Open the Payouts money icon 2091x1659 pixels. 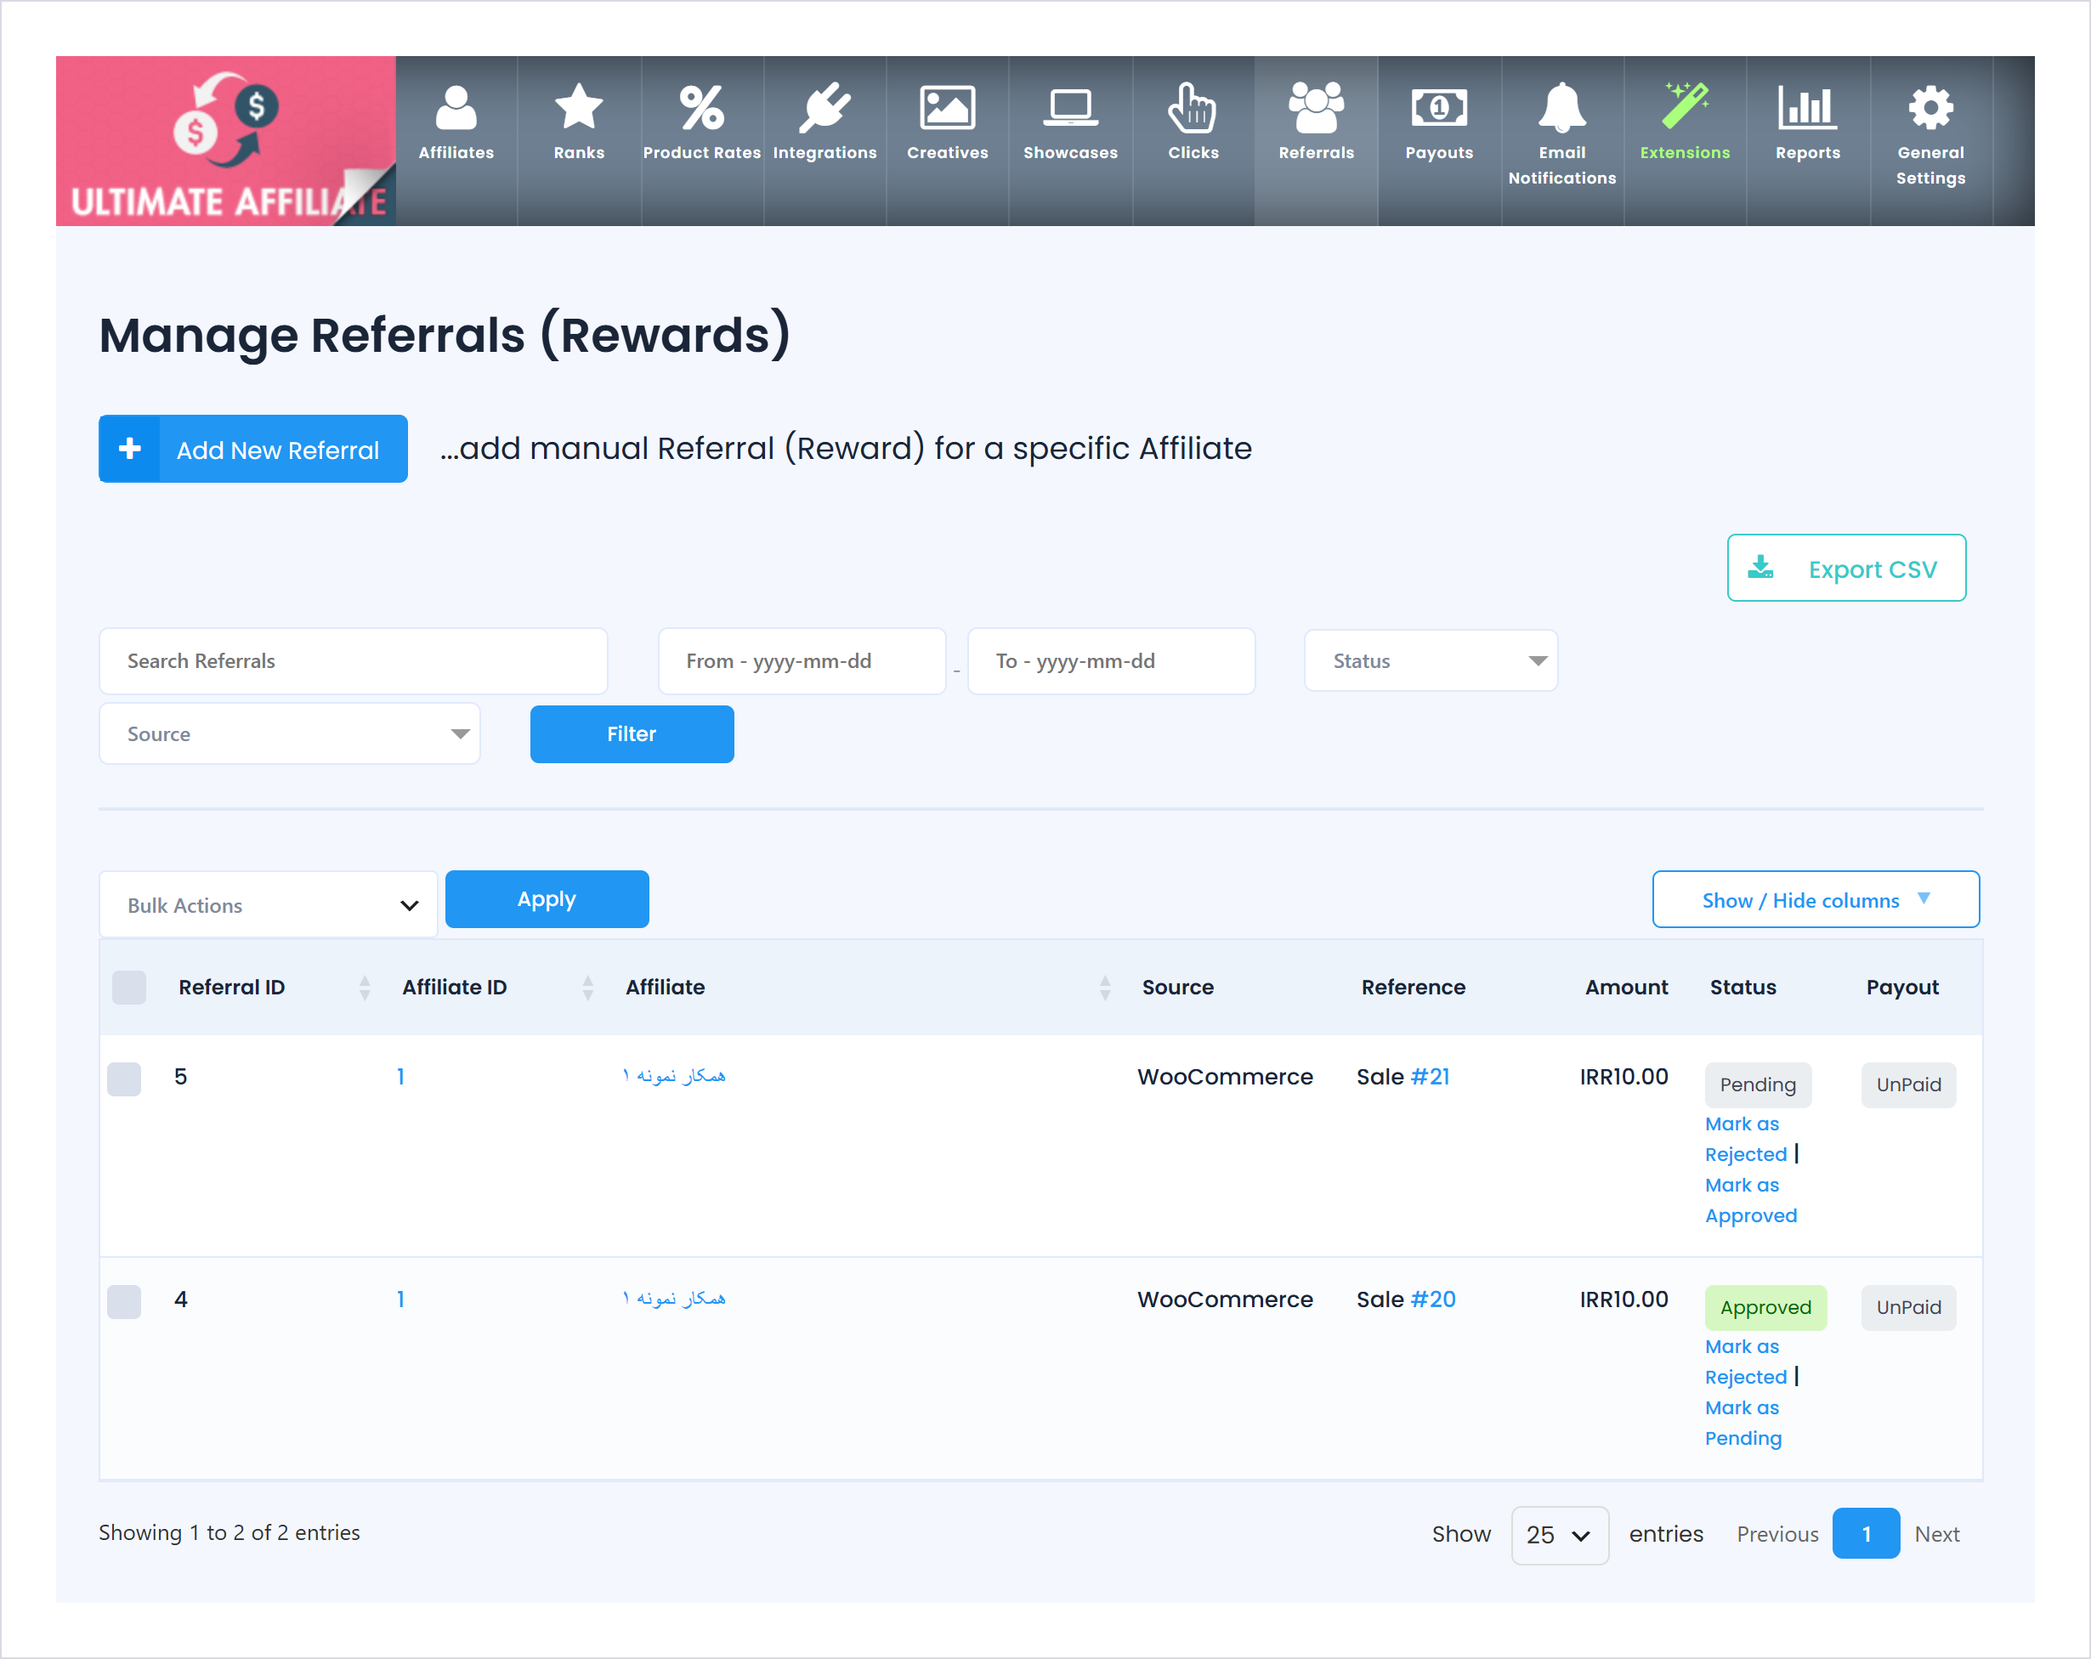[x=1439, y=106]
